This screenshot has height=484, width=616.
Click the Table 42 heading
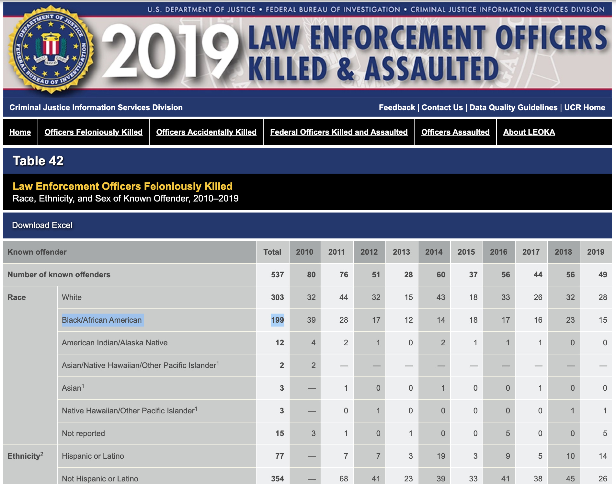click(x=38, y=161)
